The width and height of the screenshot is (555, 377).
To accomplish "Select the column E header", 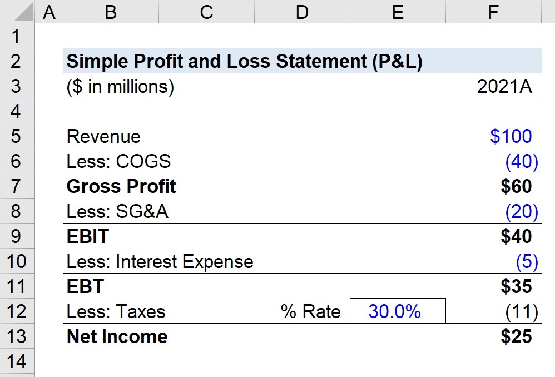I will (x=397, y=12).
